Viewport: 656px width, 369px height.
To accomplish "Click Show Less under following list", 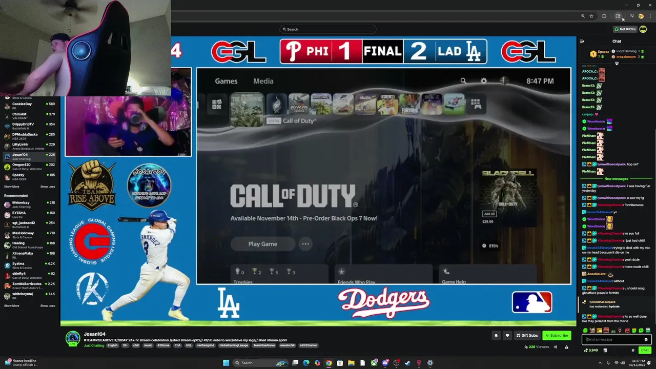I will click(48, 187).
